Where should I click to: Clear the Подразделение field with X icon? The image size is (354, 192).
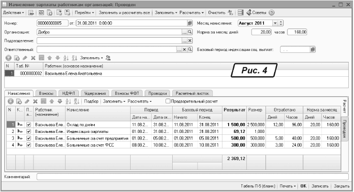(189, 40)
